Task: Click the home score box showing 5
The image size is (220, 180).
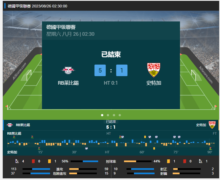Action: [x=100, y=70]
